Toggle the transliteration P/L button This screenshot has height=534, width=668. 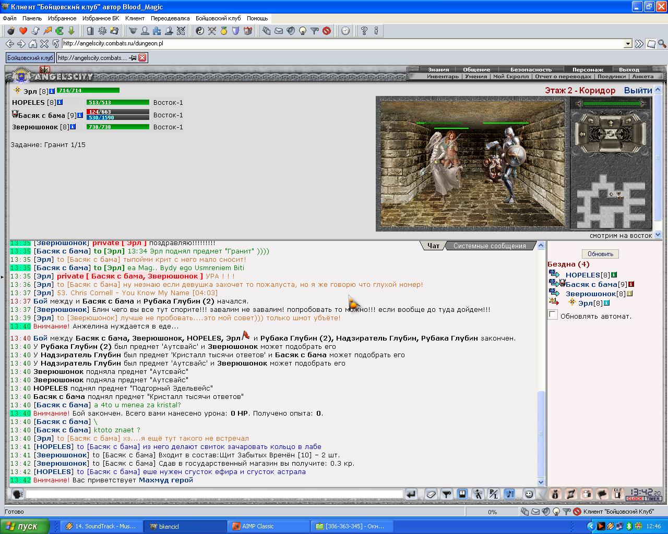494,494
